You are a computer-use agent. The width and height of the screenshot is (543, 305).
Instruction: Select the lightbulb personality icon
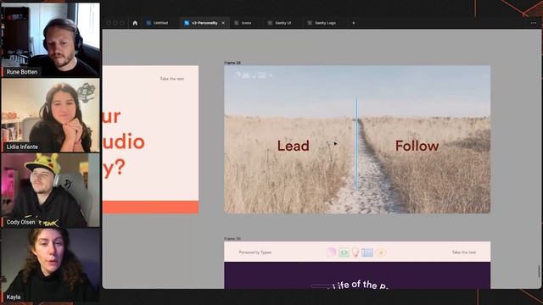355,252
